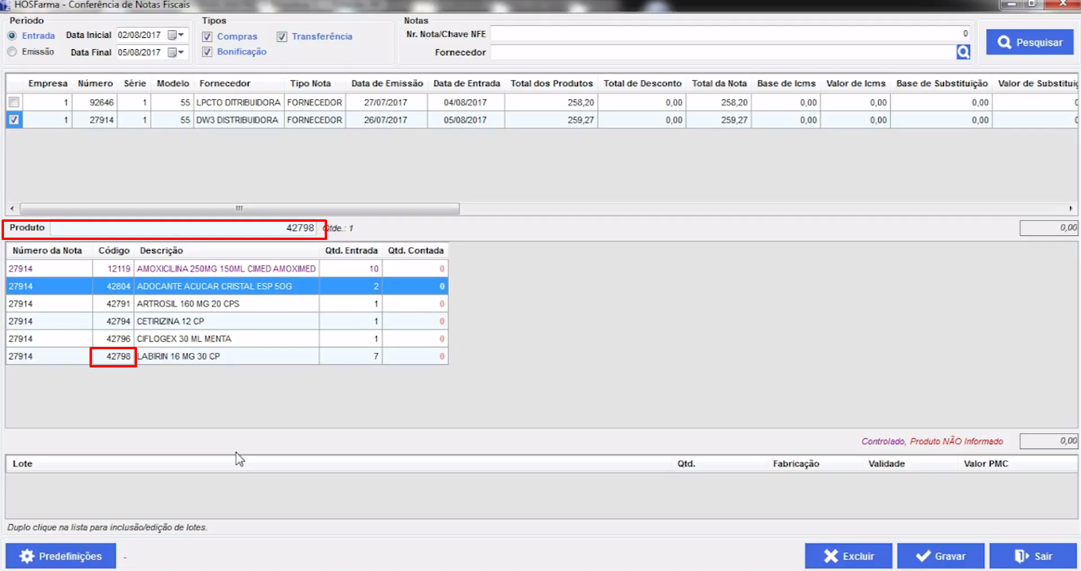The width and height of the screenshot is (1081, 571).
Task: Exit using the Sair door icon
Action: pos(1033,556)
